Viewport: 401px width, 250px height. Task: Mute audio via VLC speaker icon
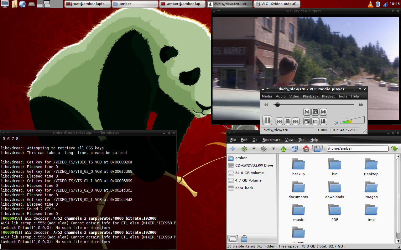336,123
